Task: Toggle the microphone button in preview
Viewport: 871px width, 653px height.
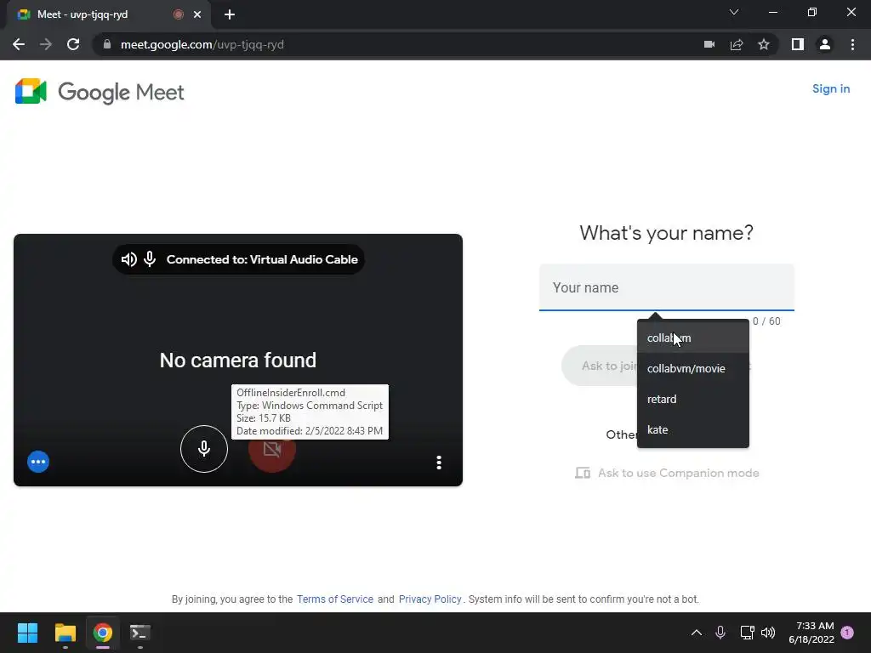Action: pos(204,449)
